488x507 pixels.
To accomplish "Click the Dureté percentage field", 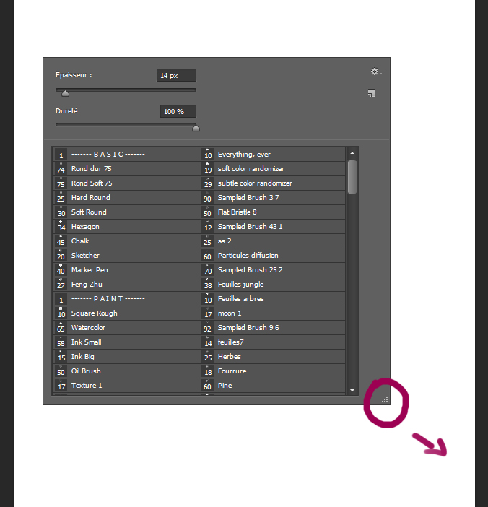I will (178, 112).
